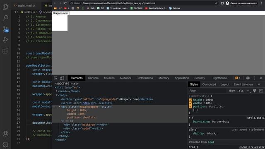The image size is (265, 149).
Task: Toggle :hov element state panel
Action: pos(232,91)
